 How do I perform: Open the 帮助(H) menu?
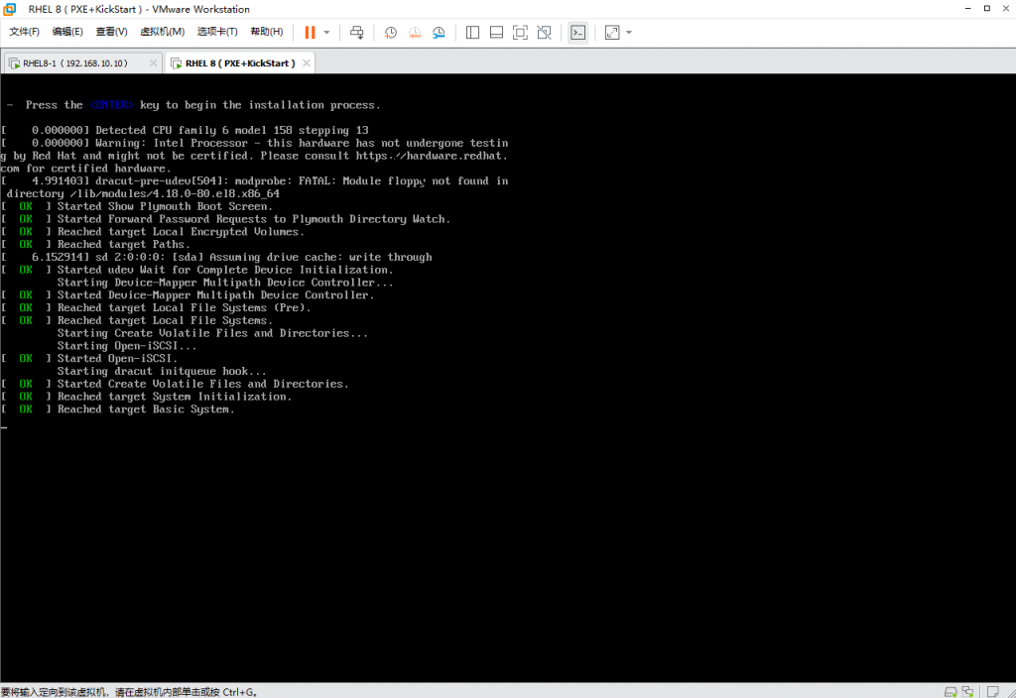[x=266, y=32]
